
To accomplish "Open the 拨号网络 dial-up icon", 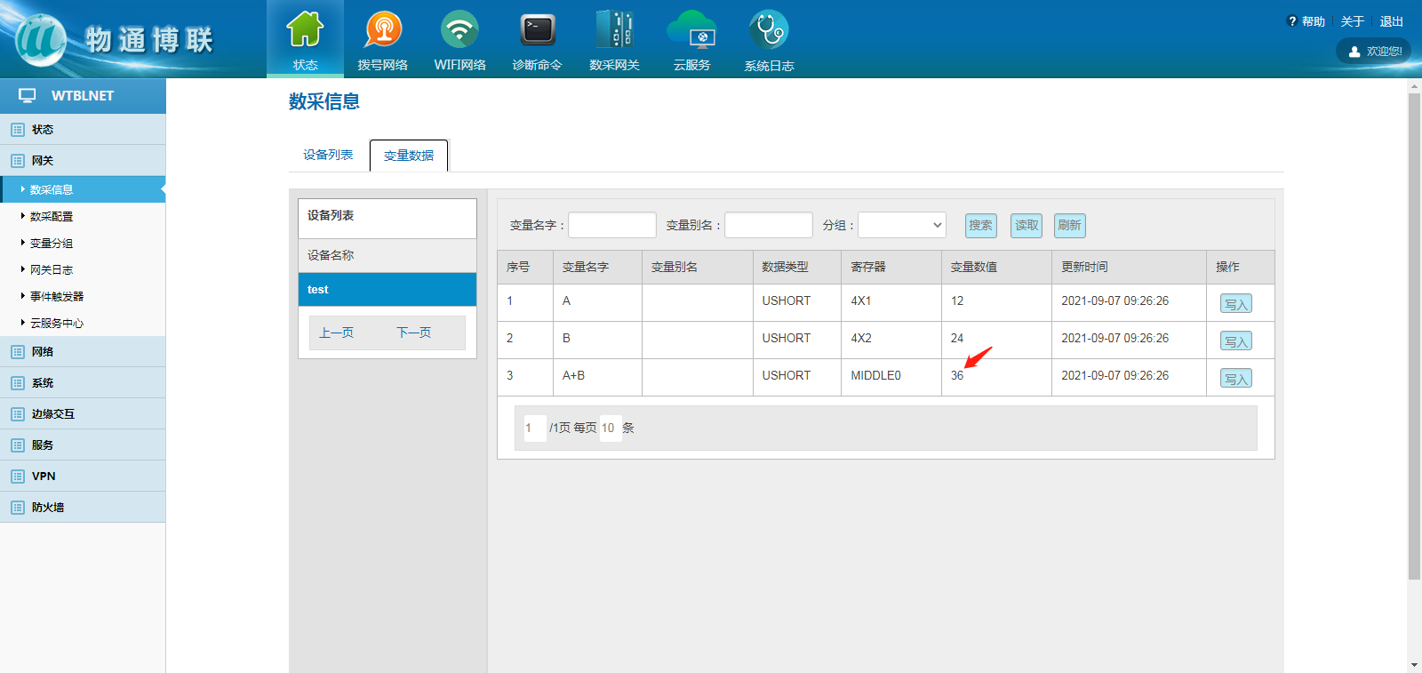I will (x=383, y=29).
